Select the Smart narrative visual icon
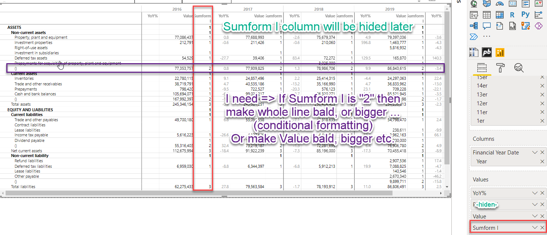 [500, 26]
